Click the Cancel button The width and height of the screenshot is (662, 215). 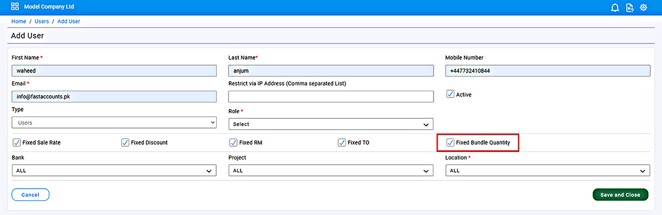pyautogui.click(x=30, y=195)
